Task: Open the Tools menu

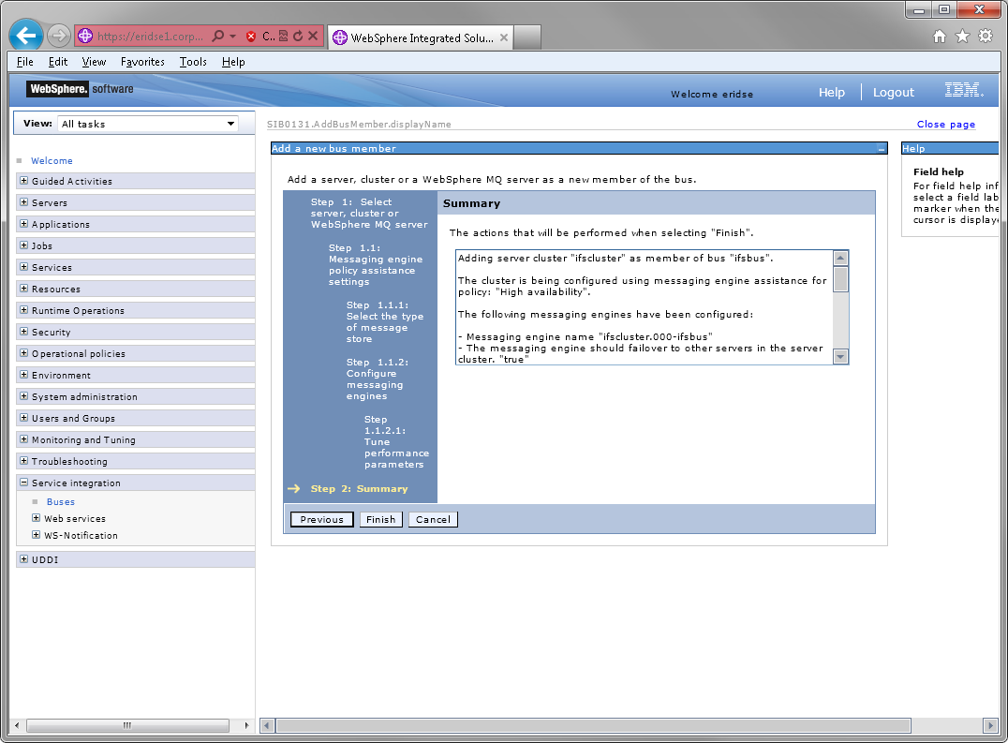Action: tap(193, 62)
